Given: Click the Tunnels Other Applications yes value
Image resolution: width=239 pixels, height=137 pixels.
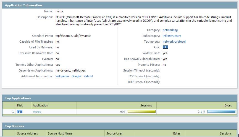Looking at the screenshot, I should tap(58, 65).
